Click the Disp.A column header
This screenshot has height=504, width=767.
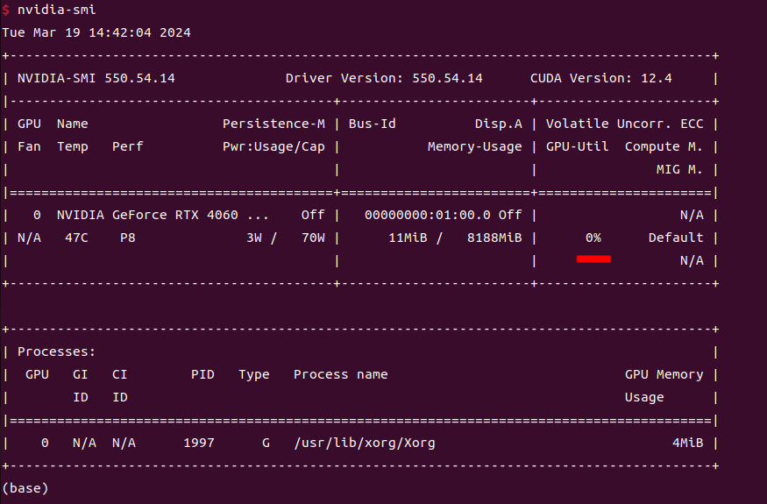[499, 124]
